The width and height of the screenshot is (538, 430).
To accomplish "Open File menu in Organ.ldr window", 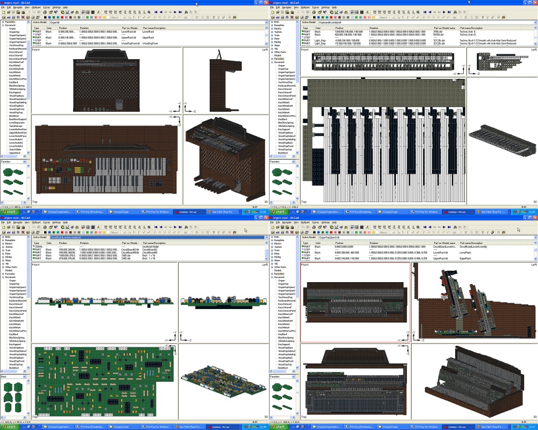I will click(x=3, y=7).
